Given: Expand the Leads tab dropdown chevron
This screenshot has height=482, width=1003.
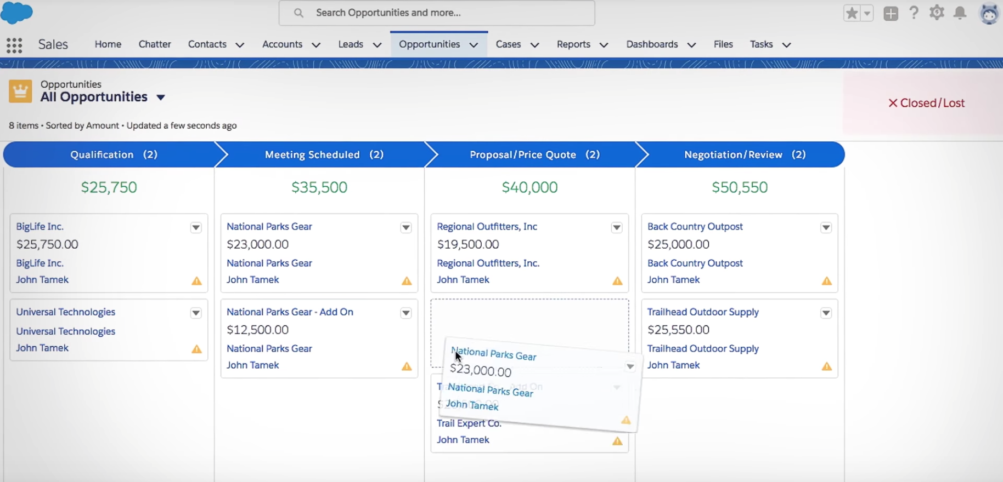Looking at the screenshot, I should pos(377,45).
